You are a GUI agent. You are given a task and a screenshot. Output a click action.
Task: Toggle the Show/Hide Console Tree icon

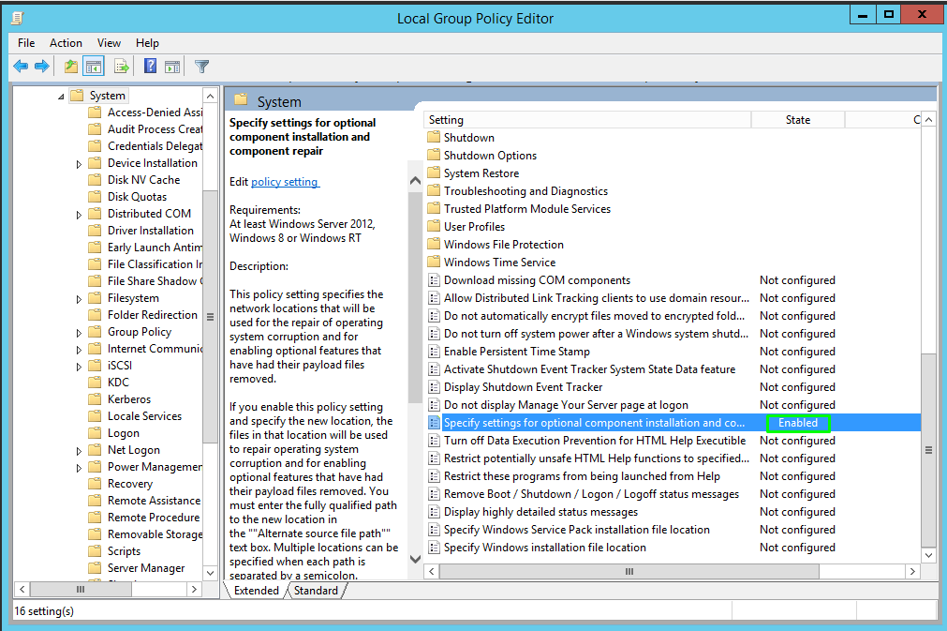pos(94,67)
